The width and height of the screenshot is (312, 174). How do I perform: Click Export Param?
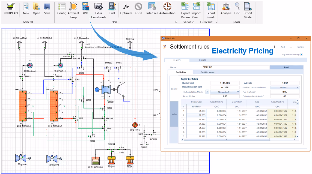tap(185, 11)
